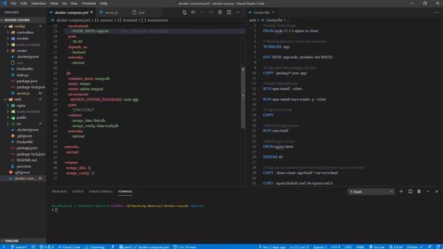443x249 pixels.
Task: Open index.js in the explorer
Action: pos(23,75)
